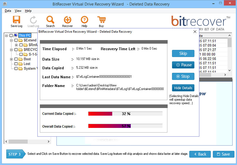
Task: Select the This PC drive icon
Action: (15, 36)
